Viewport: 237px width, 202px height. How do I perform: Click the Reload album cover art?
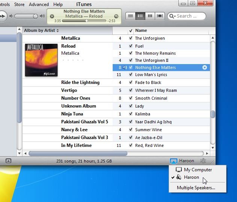tap(41, 60)
